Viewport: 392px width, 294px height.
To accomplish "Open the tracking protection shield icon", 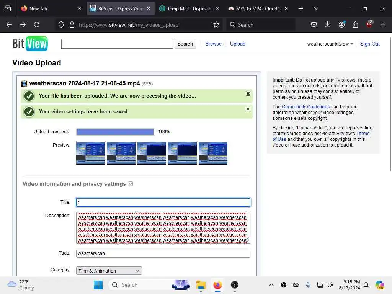I will 61,25.
